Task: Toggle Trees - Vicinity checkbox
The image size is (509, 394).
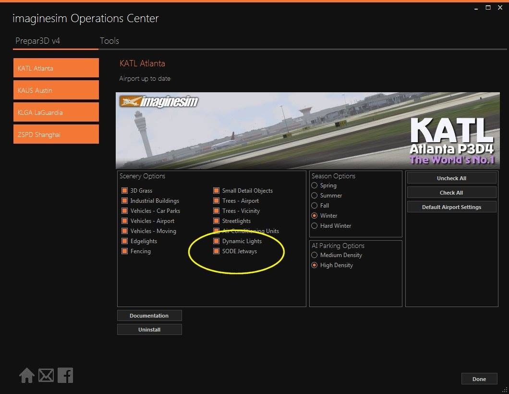Action: pos(217,210)
